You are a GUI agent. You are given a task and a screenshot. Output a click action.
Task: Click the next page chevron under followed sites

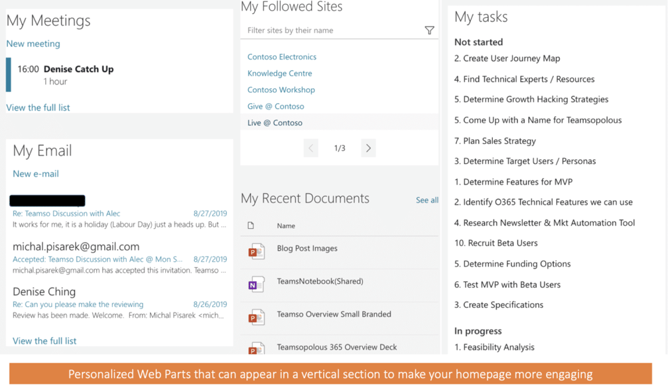(x=368, y=148)
